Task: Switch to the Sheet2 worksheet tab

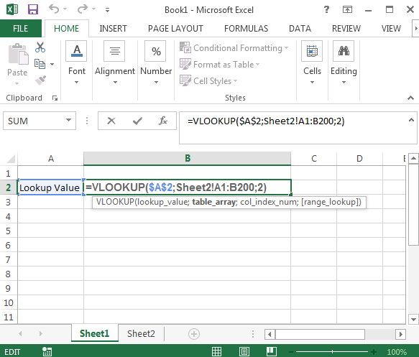Action: [x=141, y=334]
